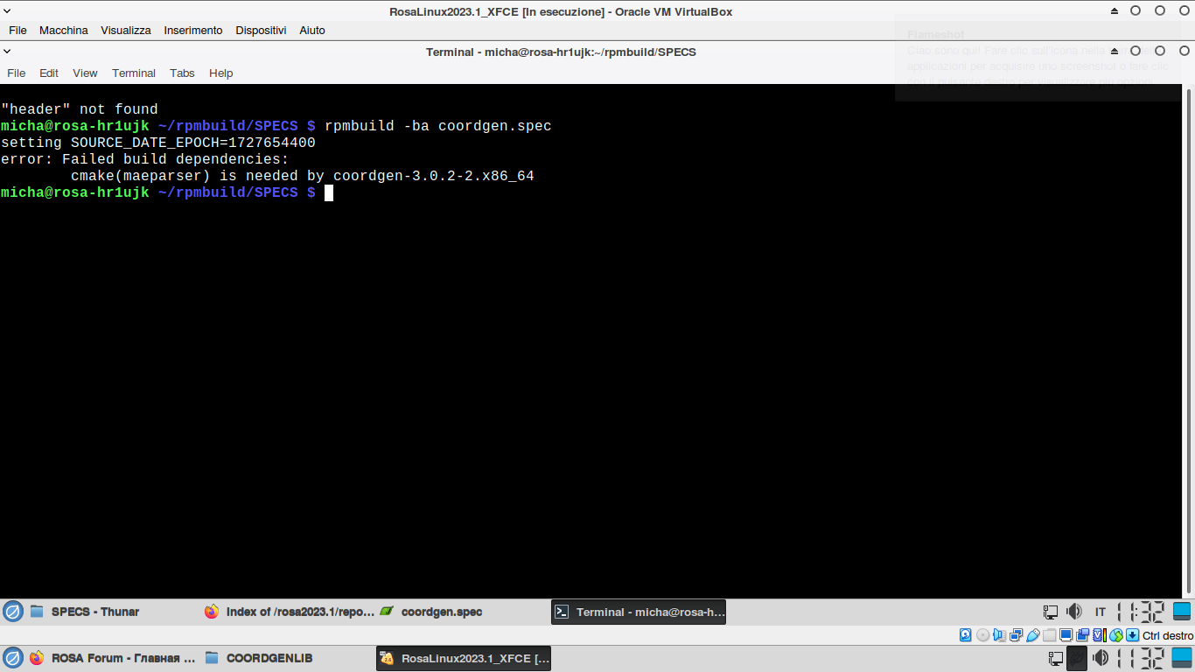Click the 'setting SOURCE_DATE_EPOCH=1727654400' line
The image size is (1195, 672).
click(158, 143)
